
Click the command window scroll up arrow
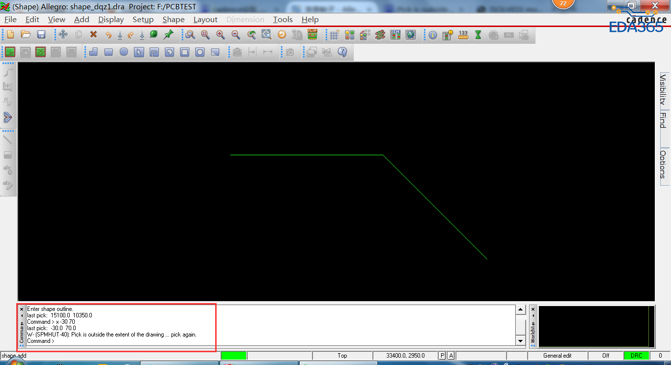(521, 309)
